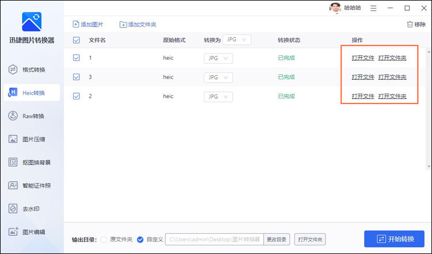432x254 pixels.
Task: Close the converter window
Action: point(424,8)
